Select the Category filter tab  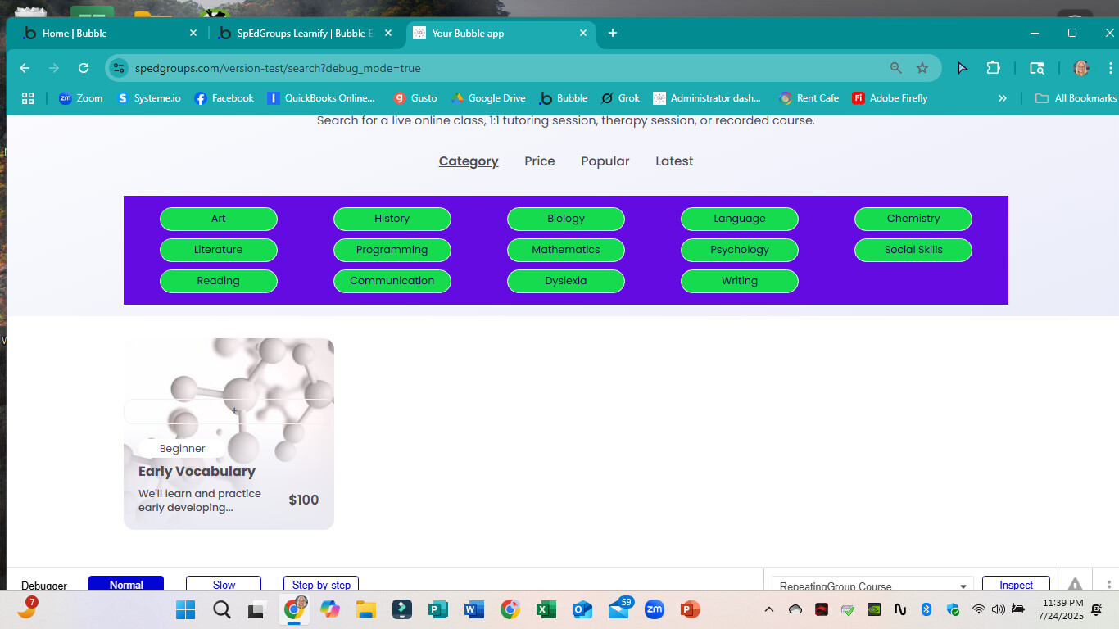[x=469, y=161]
